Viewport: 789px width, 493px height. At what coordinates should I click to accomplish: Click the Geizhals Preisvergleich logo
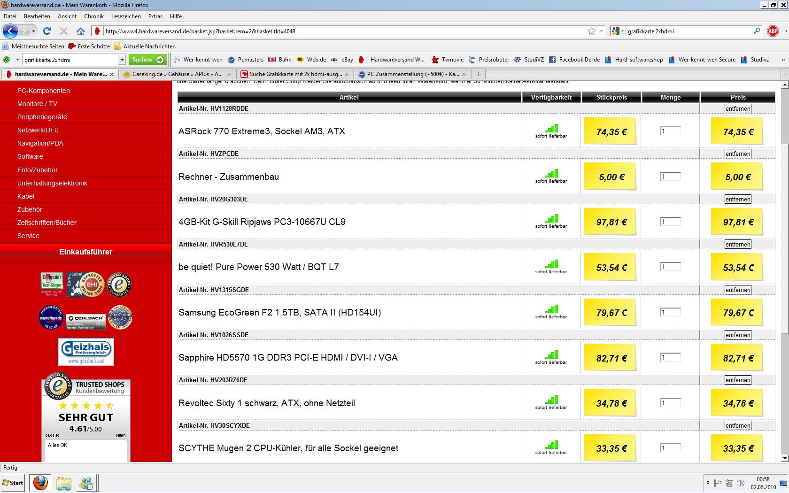[86, 352]
